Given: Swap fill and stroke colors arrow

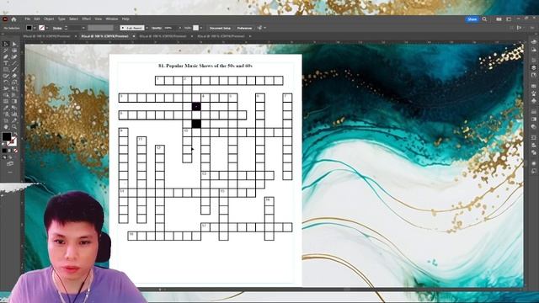Looking at the screenshot, I should pos(15,134).
